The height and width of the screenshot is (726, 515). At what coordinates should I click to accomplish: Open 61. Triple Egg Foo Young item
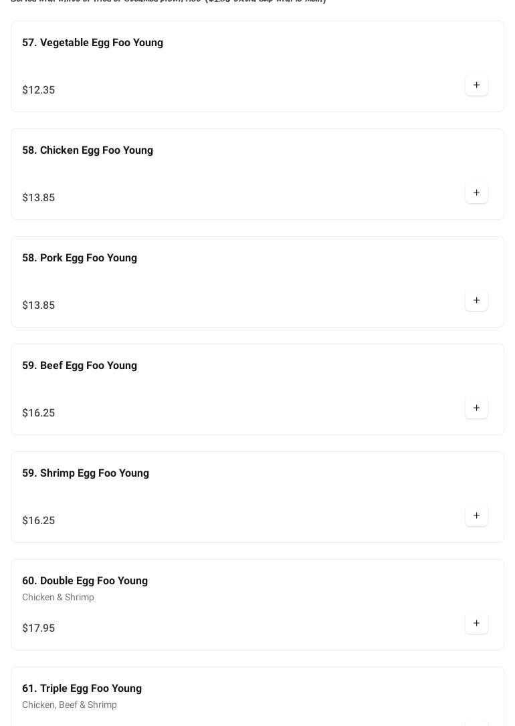[x=82, y=689]
